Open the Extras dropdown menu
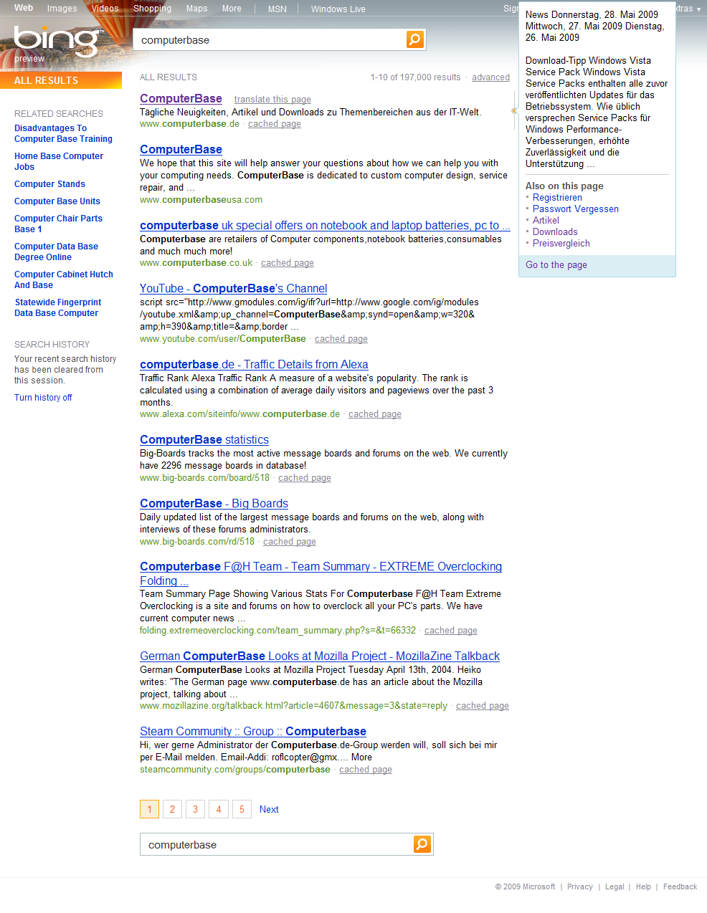This screenshot has width=707, height=913. coord(687,9)
